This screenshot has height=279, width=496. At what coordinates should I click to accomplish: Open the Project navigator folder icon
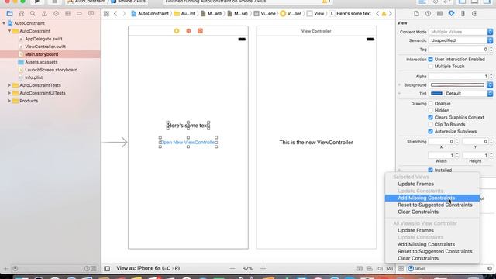pos(9,14)
